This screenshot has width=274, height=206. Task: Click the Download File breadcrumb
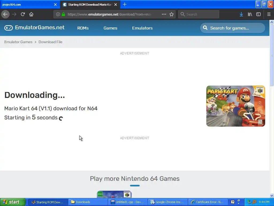click(x=50, y=42)
